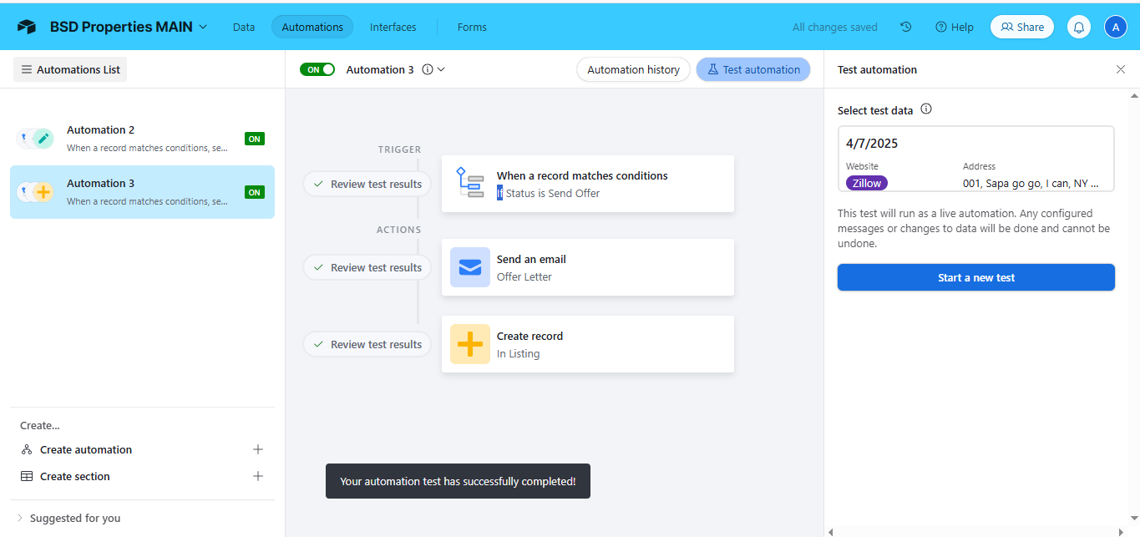Viewport: 1140px width, 537px height.
Task: Click the All changes saved status
Action: [835, 27]
